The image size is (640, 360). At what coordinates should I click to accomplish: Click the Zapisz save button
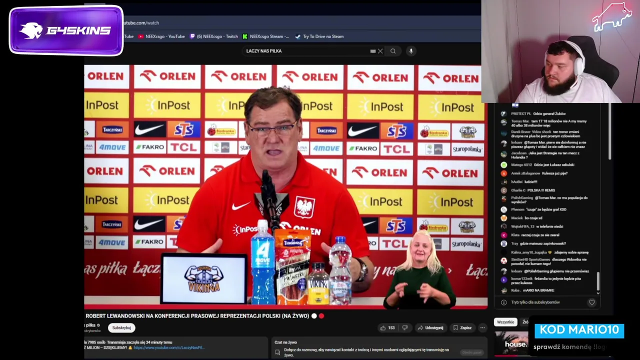[x=462, y=328]
